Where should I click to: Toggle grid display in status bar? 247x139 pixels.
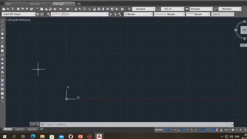pos(167,130)
